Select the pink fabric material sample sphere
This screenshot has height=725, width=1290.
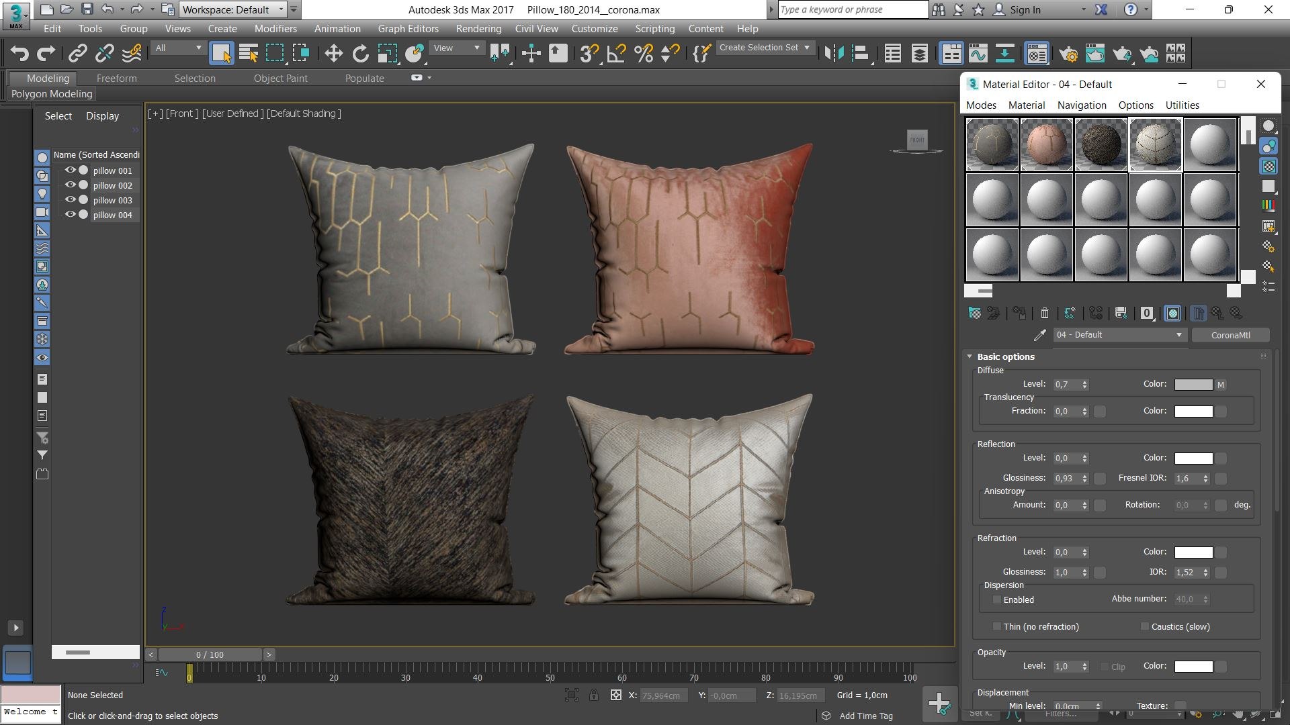[x=1046, y=144]
